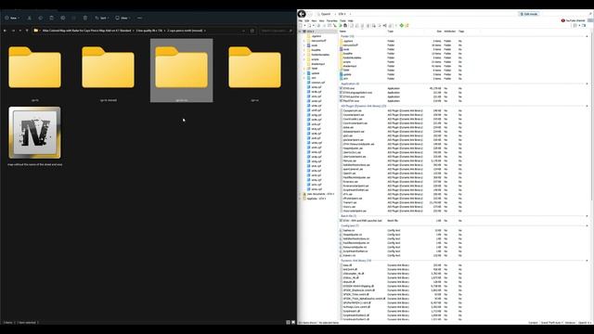
Task: Click the Copy icon in File Explorer toolbar
Action: tap(41, 18)
